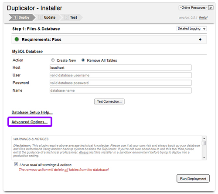Click in the Host input field
The width and height of the screenshot is (218, 194).
(121, 67)
